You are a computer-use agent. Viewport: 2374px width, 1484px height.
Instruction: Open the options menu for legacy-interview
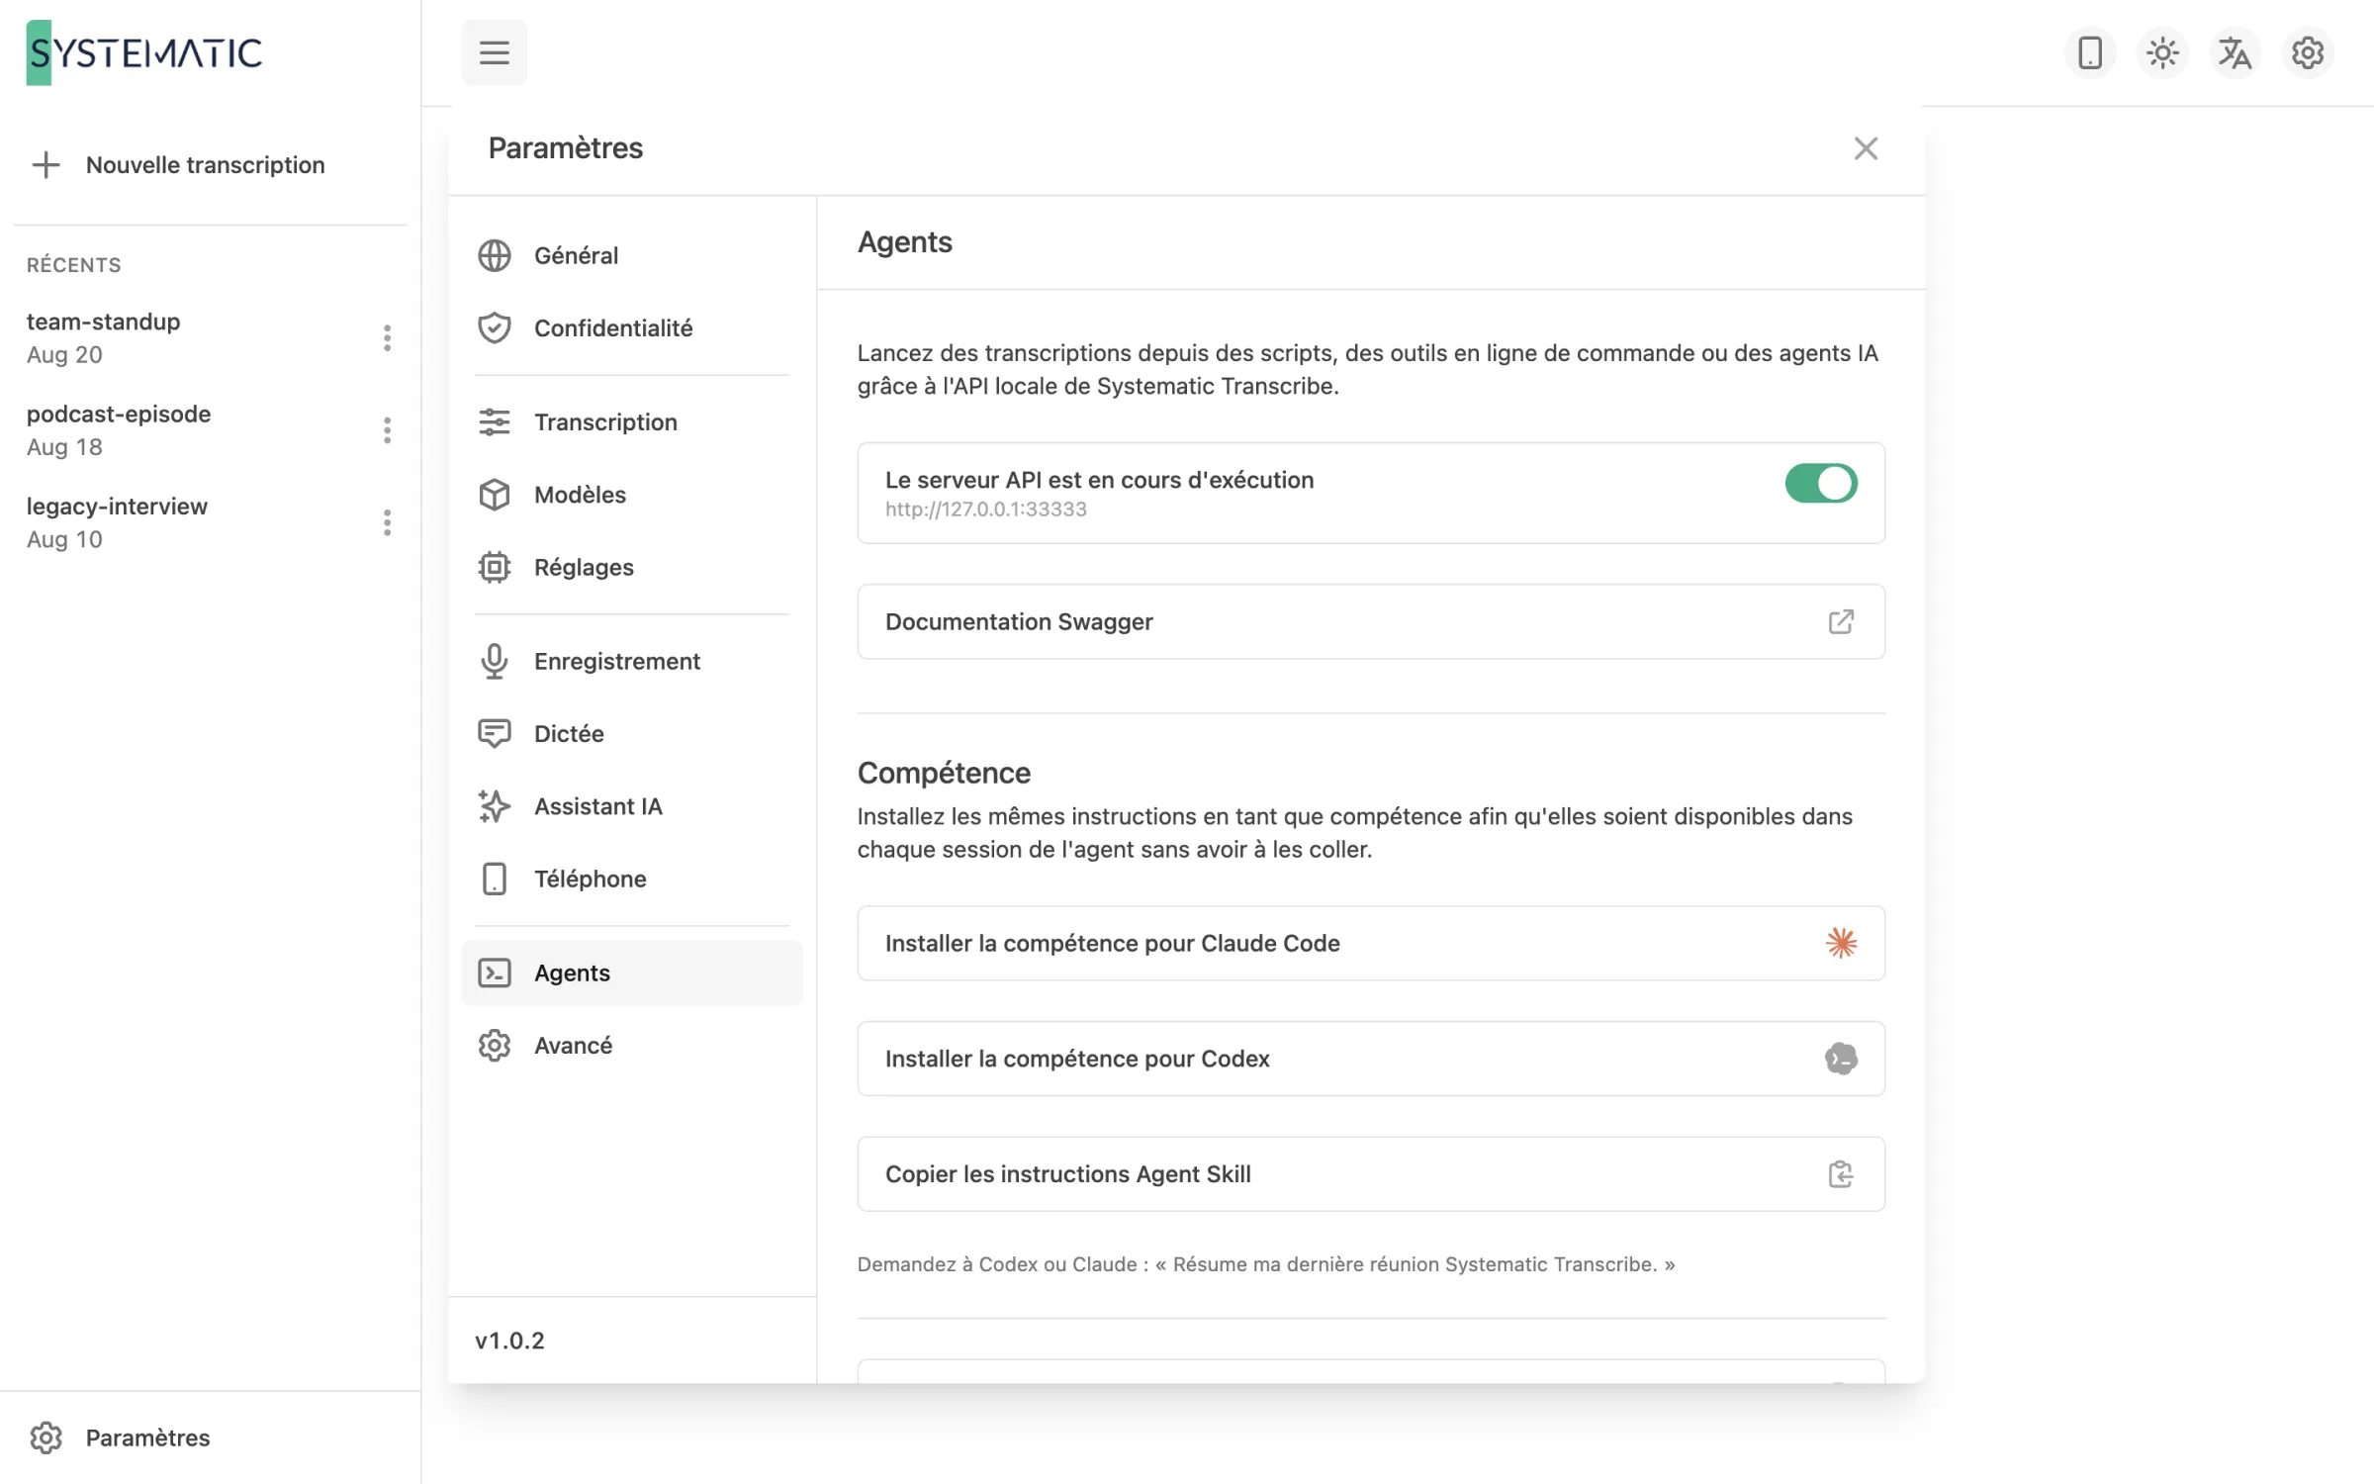387,522
